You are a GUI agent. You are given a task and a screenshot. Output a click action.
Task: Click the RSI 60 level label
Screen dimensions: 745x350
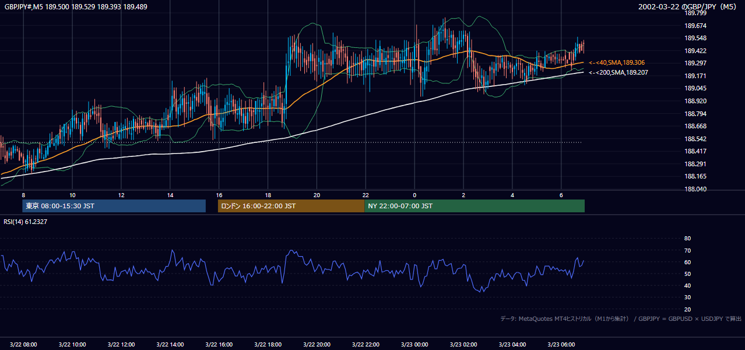click(687, 262)
